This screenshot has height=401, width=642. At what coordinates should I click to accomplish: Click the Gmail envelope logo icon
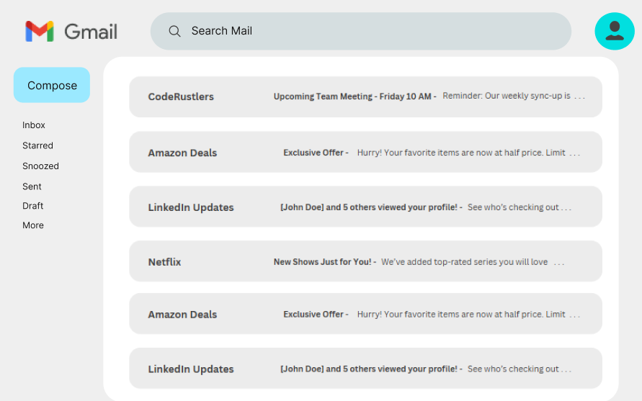pyautogui.click(x=40, y=31)
